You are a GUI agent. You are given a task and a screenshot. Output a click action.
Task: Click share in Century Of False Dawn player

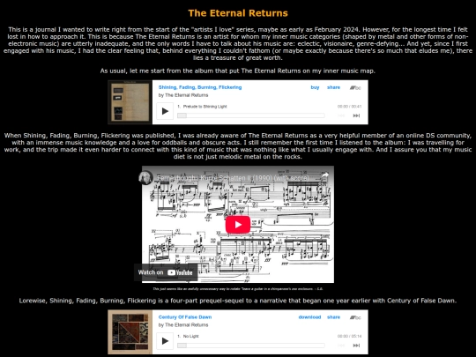click(333, 317)
